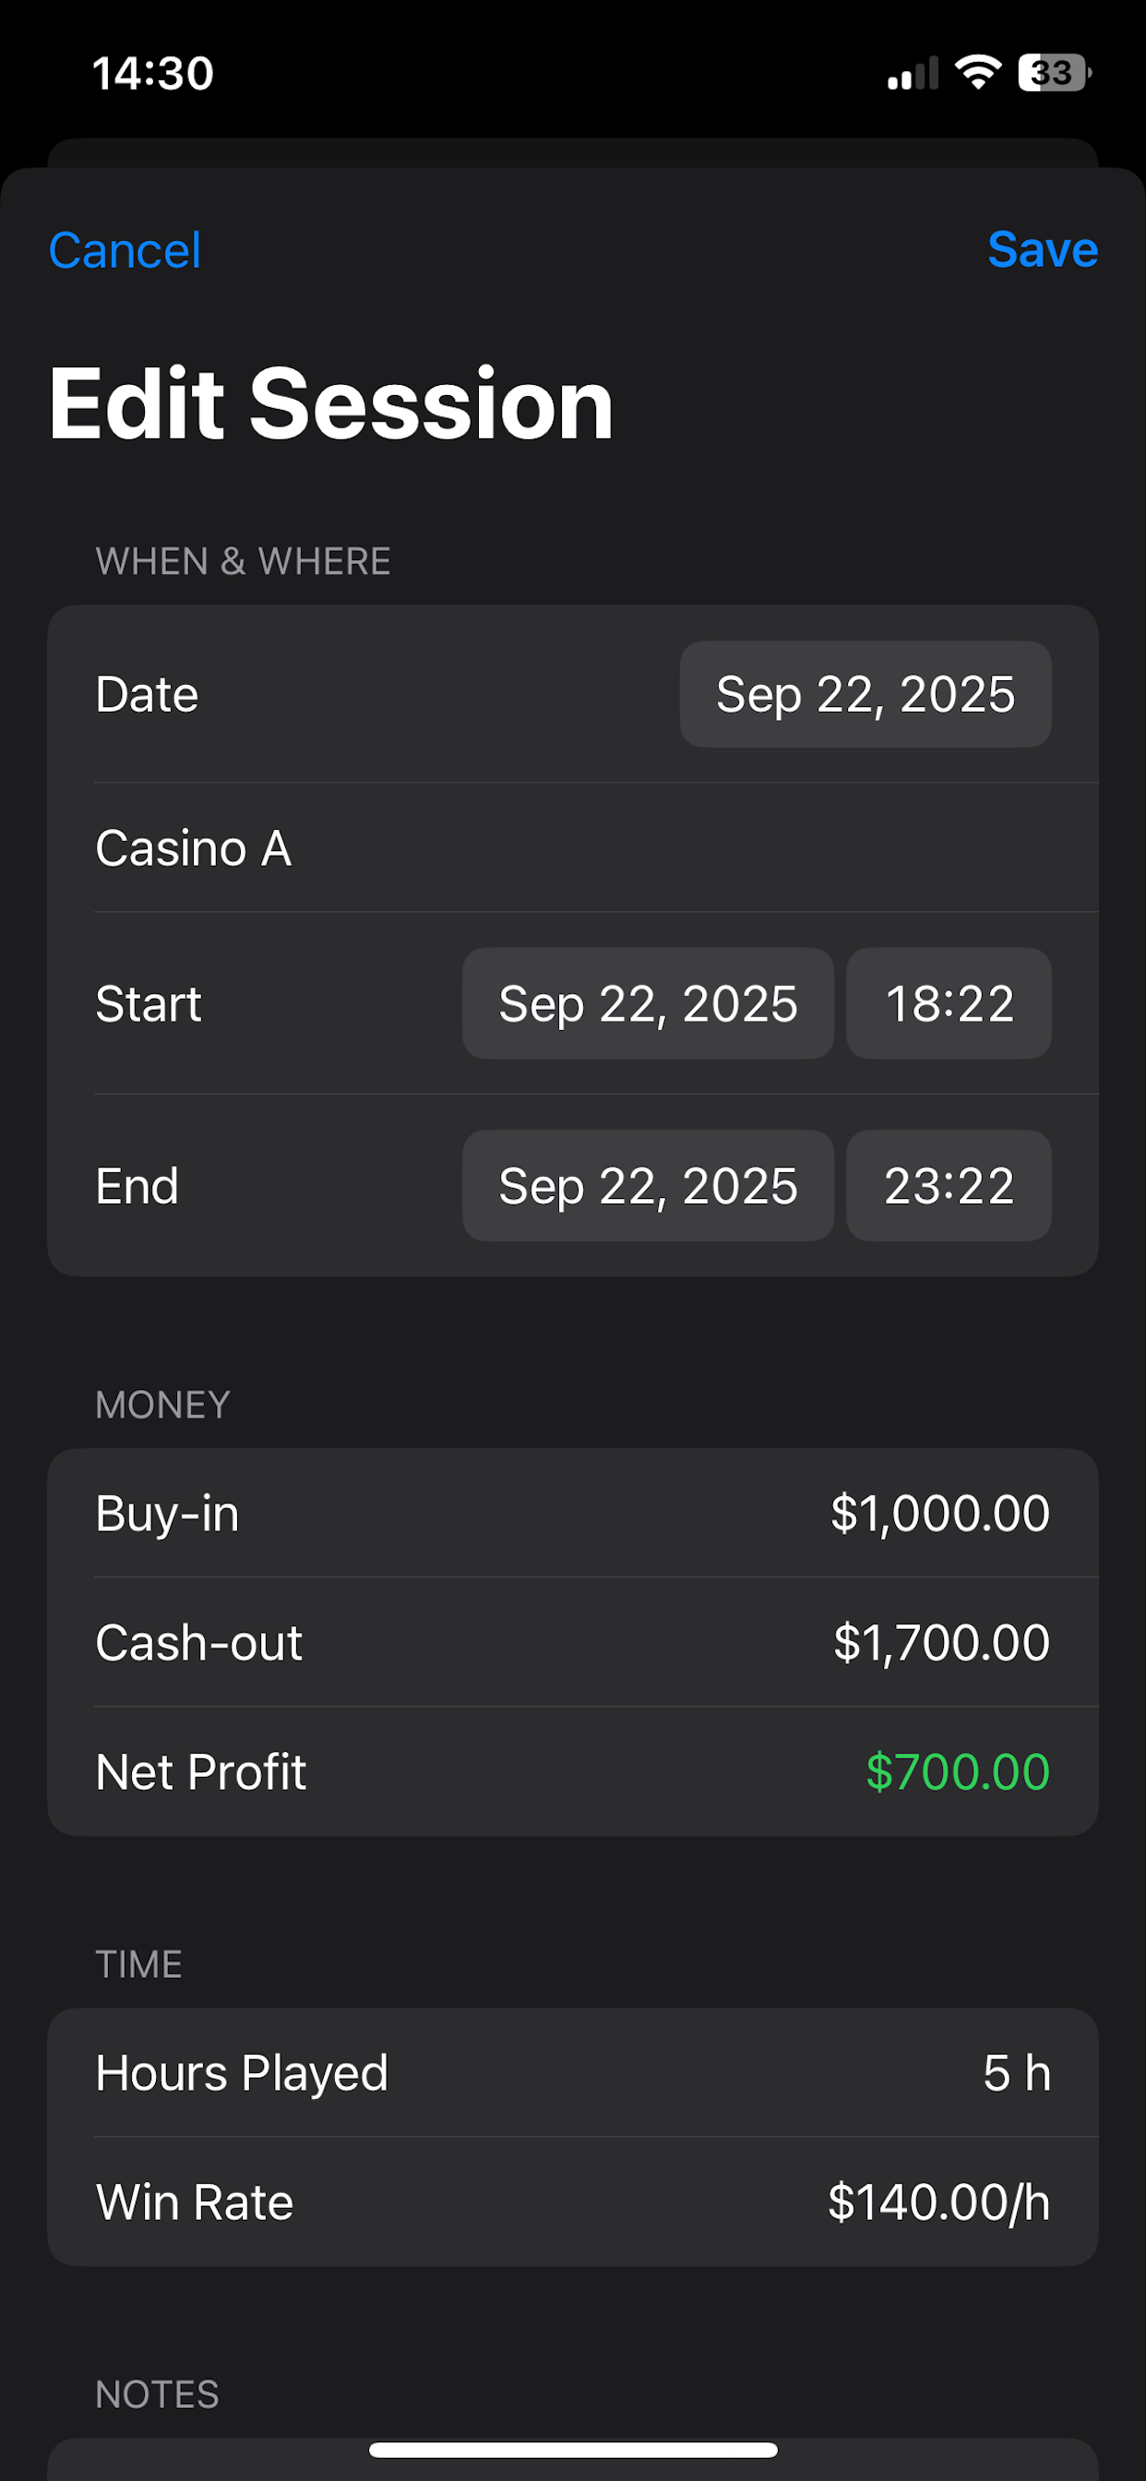Viewport: 1146px width, 2481px height.
Task: Change the Start time 18:22
Action: click(x=949, y=1003)
